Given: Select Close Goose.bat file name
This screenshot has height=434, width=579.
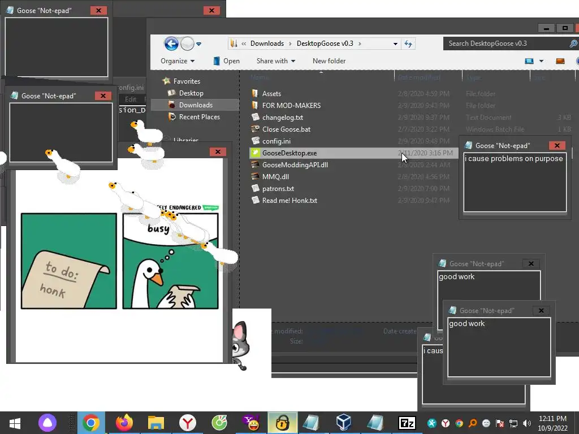Looking at the screenshot, I should click(x=286, y=129).
